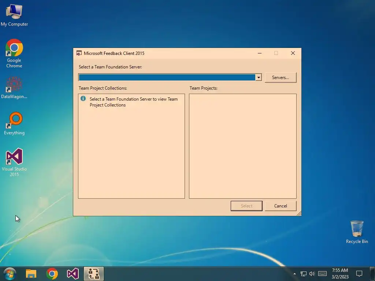This screenshot has height=281, width=375.
Task: Click the Feedback Client taskbar button
Action: pos(94,274)
